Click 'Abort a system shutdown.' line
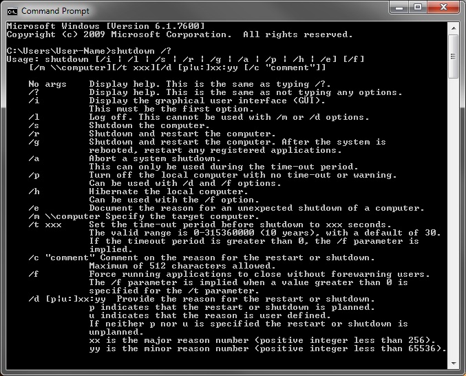466x376 pixels. [155, 158]
